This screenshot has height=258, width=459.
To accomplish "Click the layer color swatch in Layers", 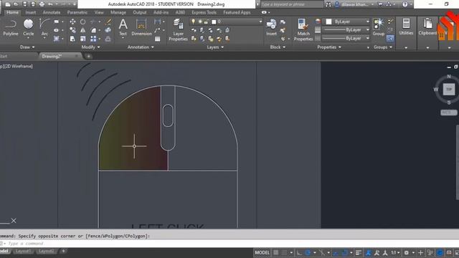I will click(214, 22).
